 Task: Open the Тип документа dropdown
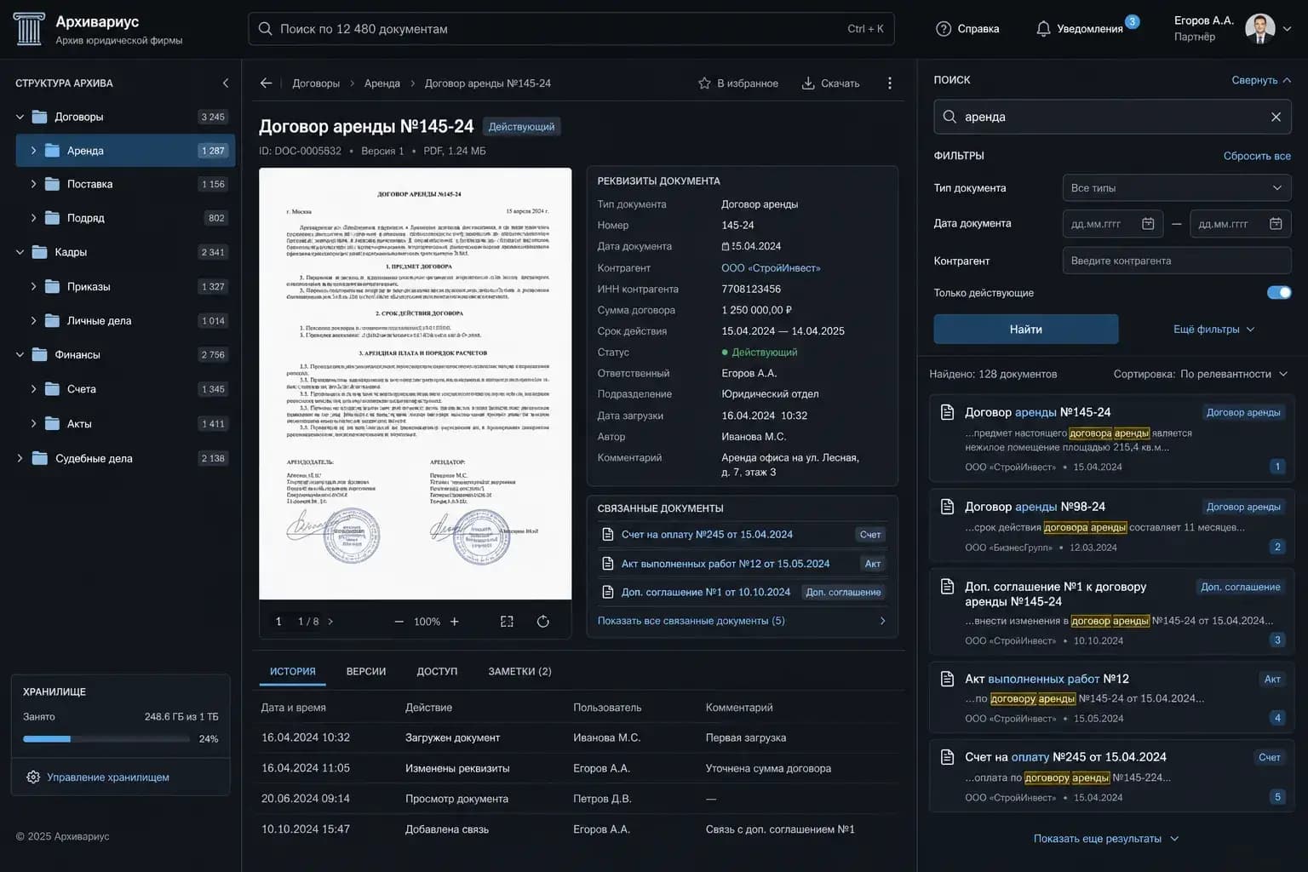[x=1177, y=188]
